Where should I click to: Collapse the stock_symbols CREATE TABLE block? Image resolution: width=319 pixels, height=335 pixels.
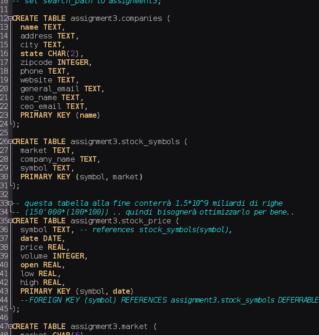[x=10, y=142]
